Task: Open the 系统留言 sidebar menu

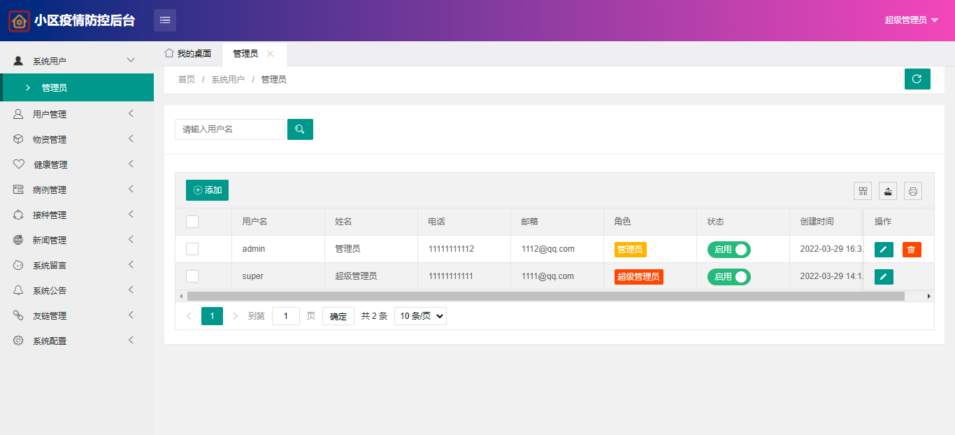Action: (77, 265)
